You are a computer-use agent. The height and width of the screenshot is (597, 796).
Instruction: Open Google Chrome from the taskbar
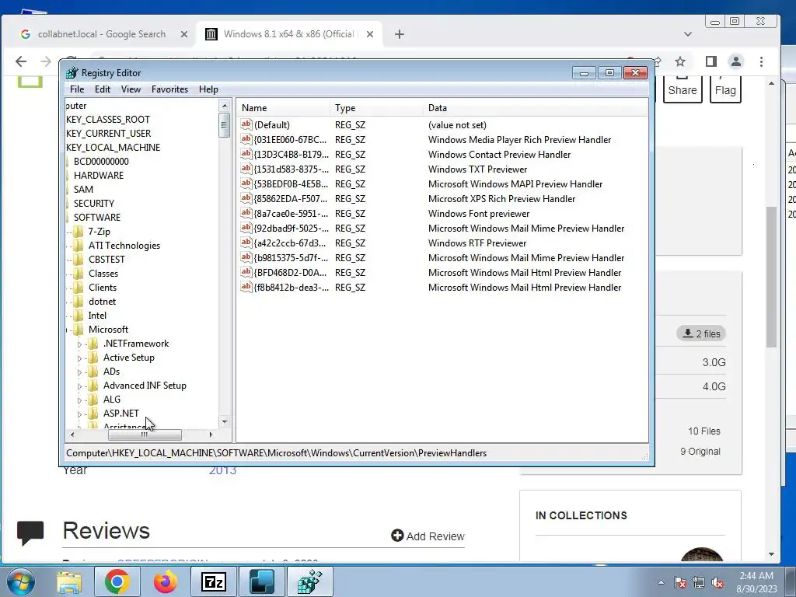pos(117,581)
